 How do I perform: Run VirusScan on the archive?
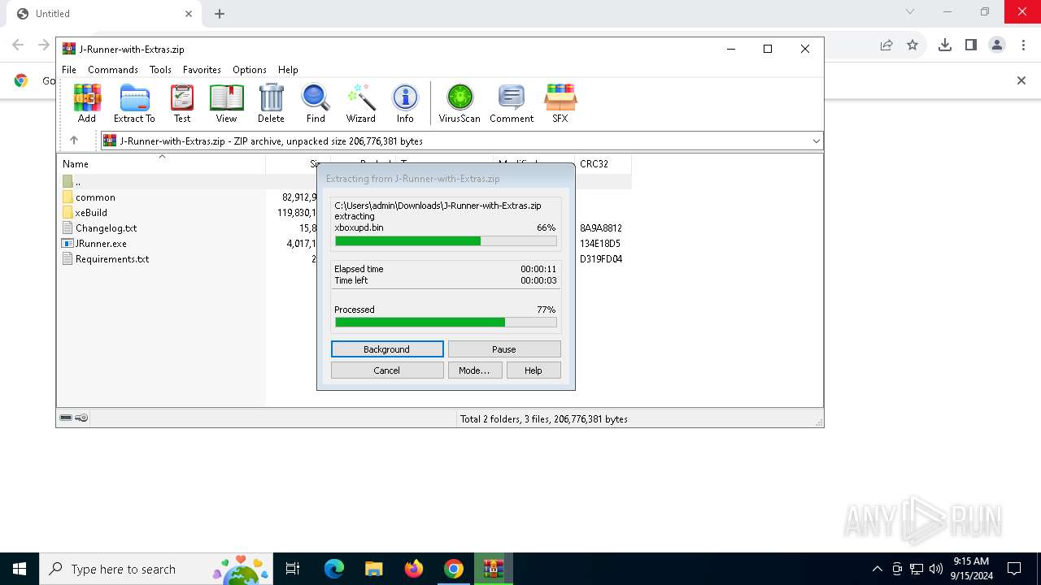460,103
